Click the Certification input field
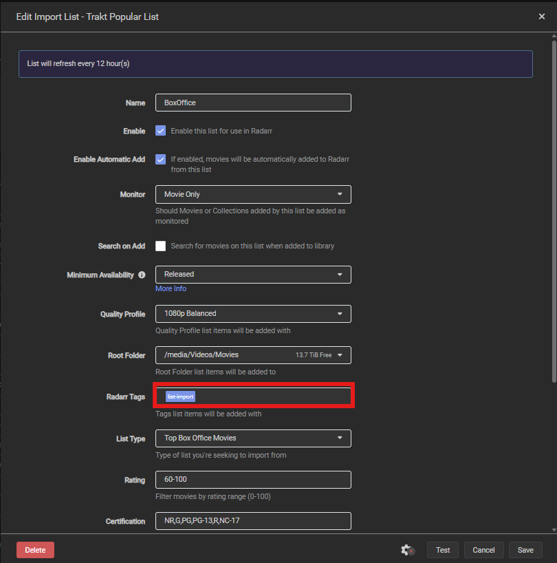Image resolution: width=557 pixels, height=563 pixels. click(253, 520)
